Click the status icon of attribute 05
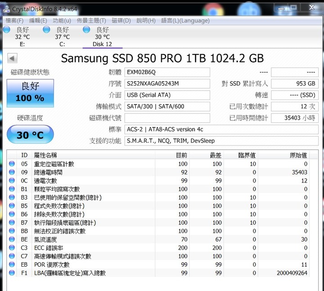This screenshot has width=324, height=291. 12,164
